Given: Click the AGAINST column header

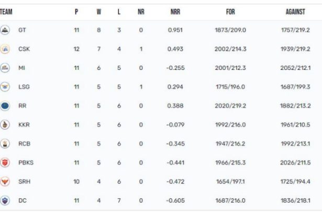Looking at the screenshot, I should click(x=295, y=11).
